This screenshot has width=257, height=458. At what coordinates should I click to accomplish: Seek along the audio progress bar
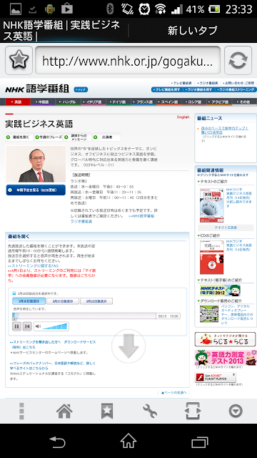pyautogui.click(x=84, y=316)
